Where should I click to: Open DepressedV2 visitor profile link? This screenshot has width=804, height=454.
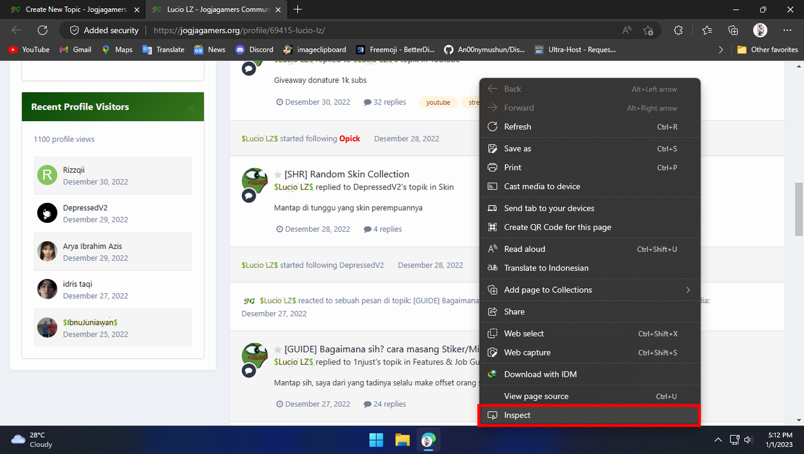(85, 208)
